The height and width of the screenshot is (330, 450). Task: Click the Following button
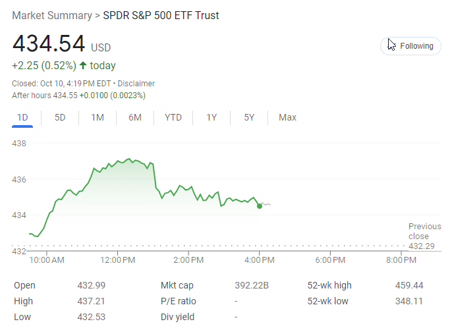pyautogui.click(x=410, y=46)
